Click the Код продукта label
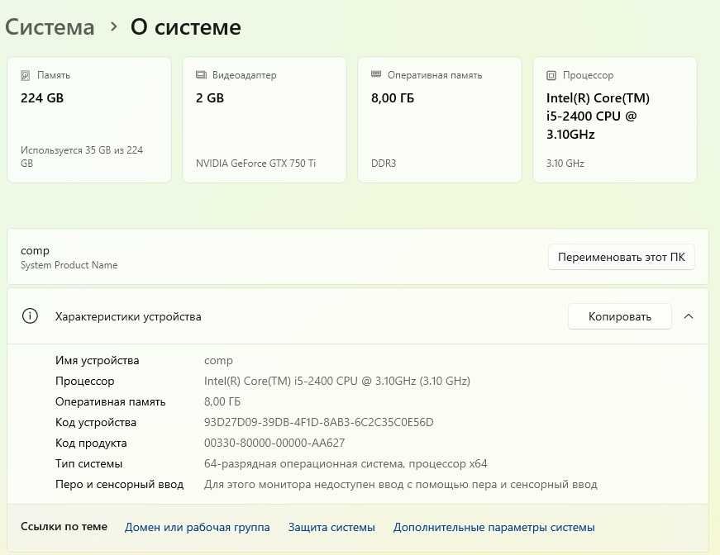The width and height of the screenshot is (720, 555). [x=91, y=443]
